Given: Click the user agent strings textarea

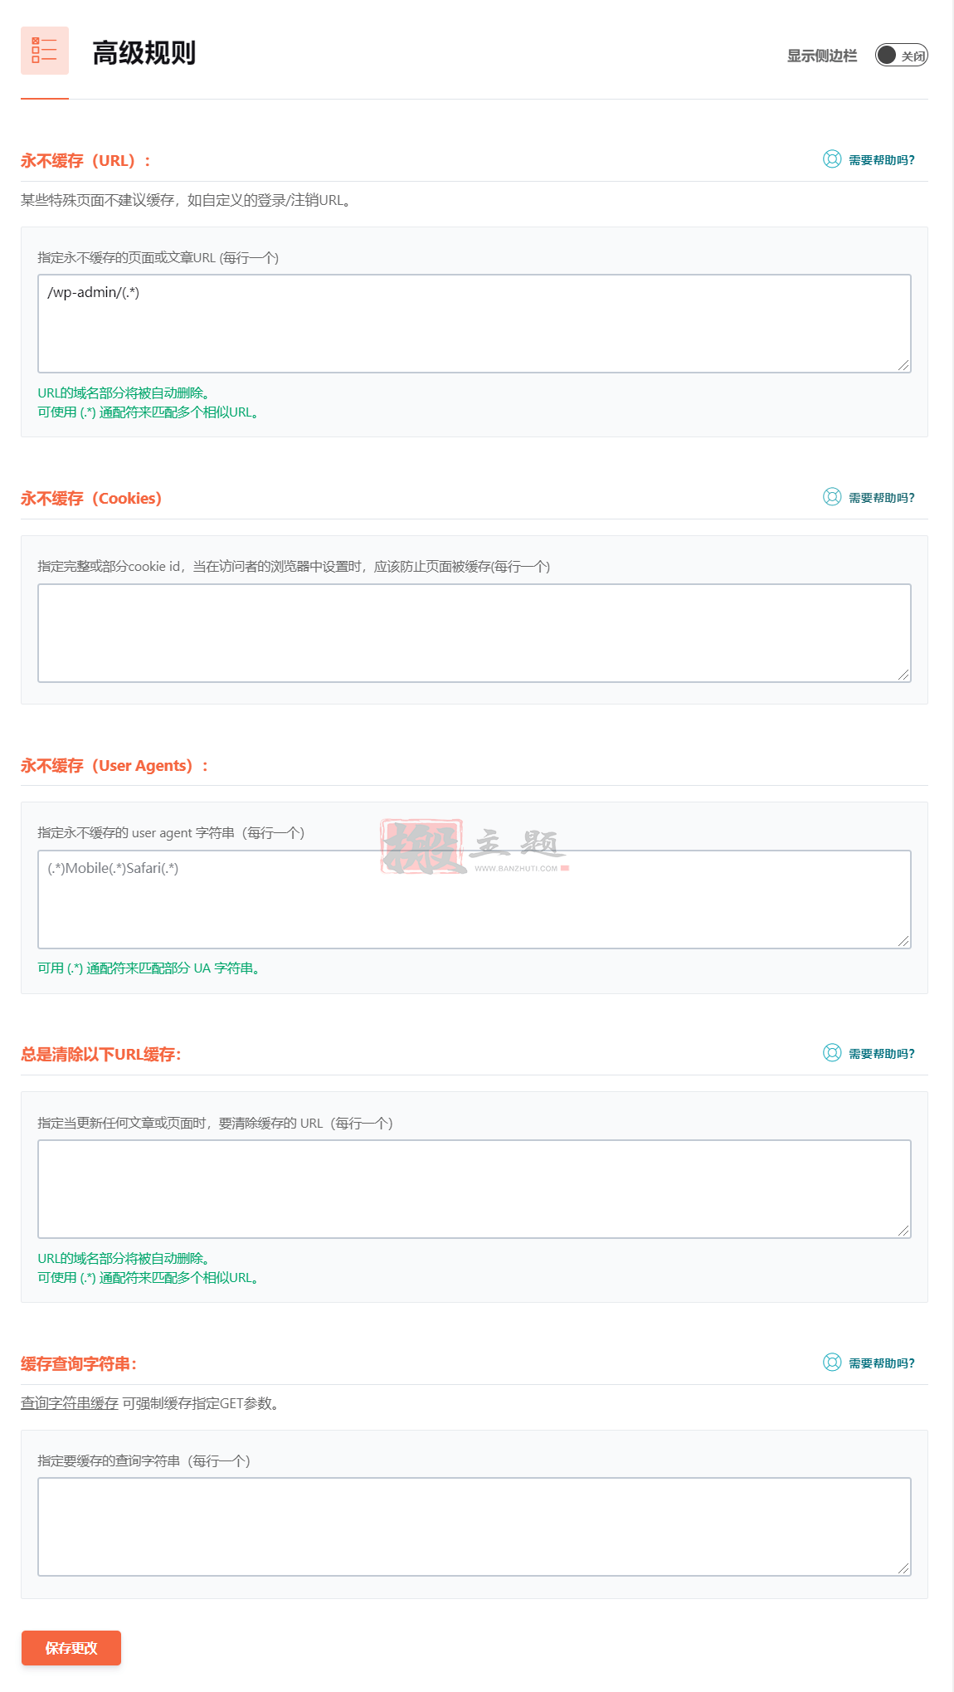Looking at the screenshot, I should tap(475, 900).
